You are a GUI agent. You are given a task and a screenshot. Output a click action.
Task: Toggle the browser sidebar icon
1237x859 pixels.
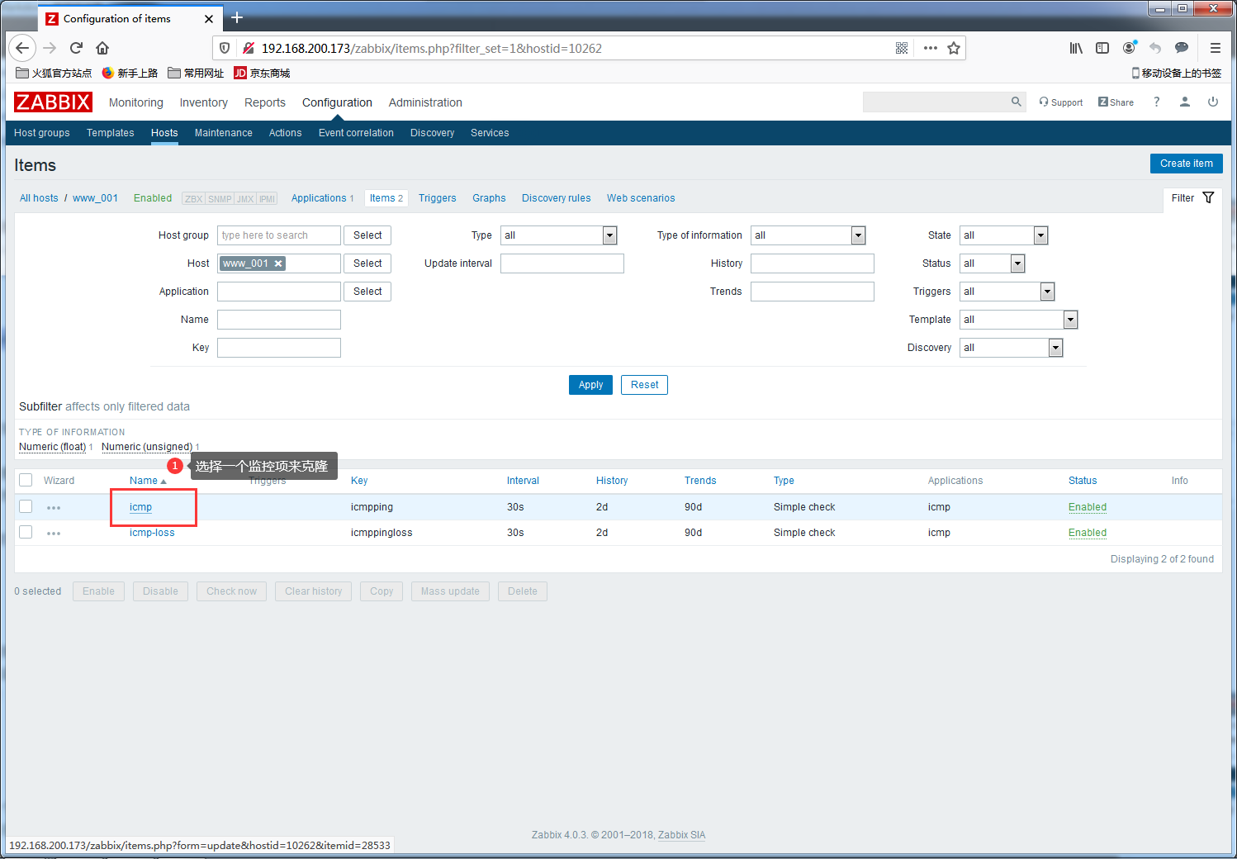tap(1102, 48)
